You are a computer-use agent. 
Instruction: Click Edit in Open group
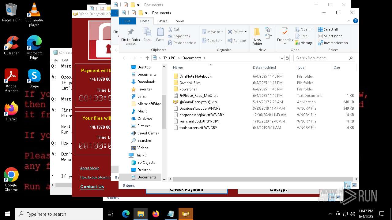click(301, 36)
